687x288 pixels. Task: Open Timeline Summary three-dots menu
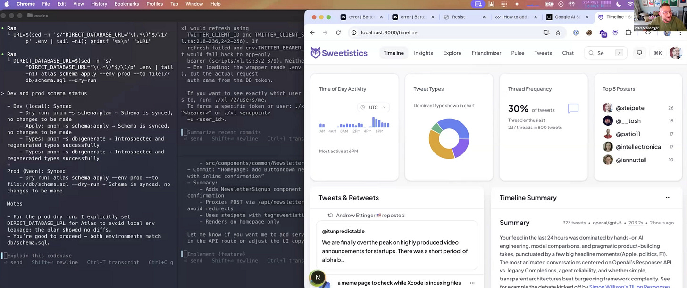coord(668,198)
